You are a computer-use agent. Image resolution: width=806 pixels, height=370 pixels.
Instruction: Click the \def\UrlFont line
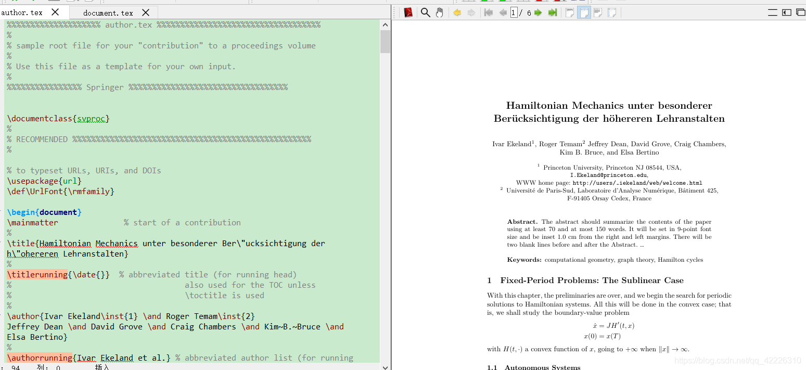coord(60,192)
